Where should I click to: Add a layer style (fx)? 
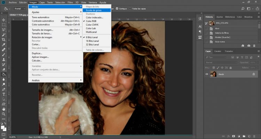[x=229, y=136]
